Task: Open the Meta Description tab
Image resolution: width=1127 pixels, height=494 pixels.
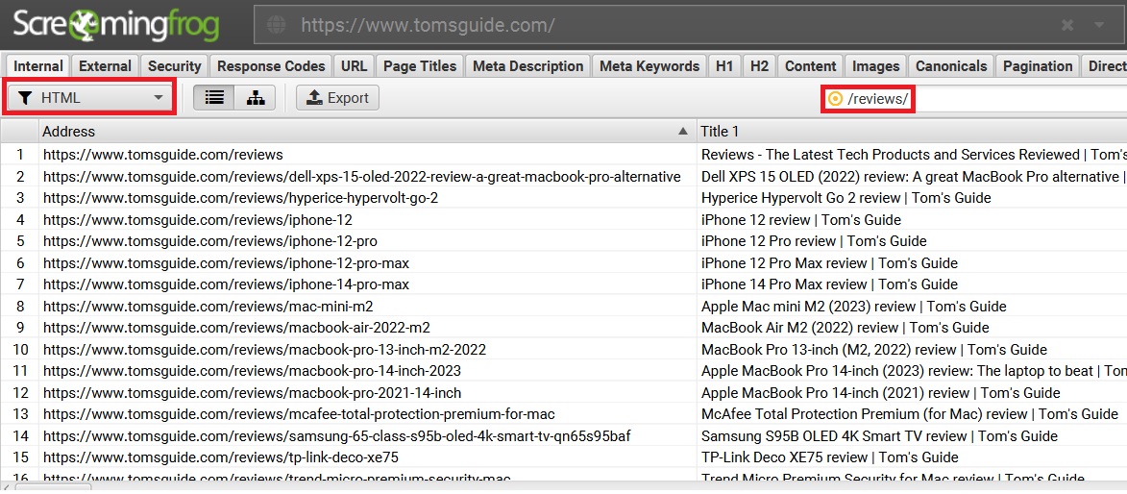Action: pyautogui.click(x=527, y=66)
